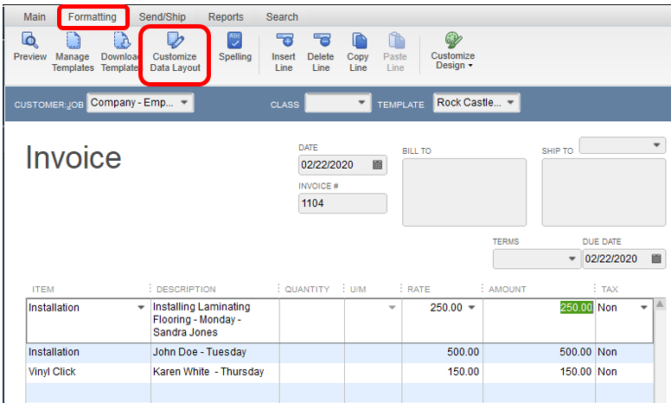This screenshot has height=403, width=671.
Task: Open the Customize Design menu
Action: pos(453,50)
